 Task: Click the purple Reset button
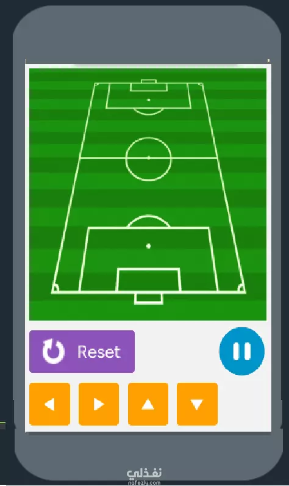tap(82, 352)
